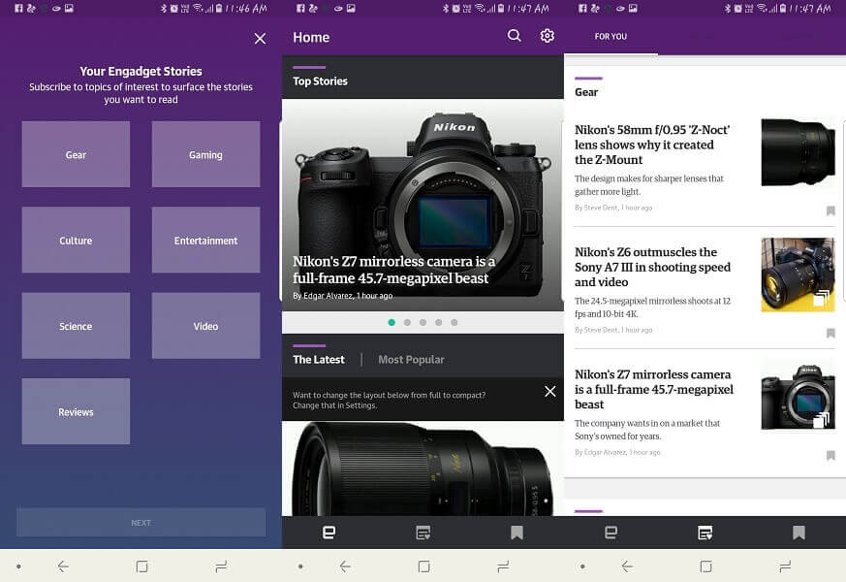Select the Culture topic tile
Viewport: 846px width, 582px height.
(x=77, y=241)
